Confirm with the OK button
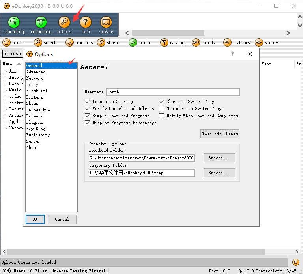Image resolution: width=303 pixels, height=274 pixels. [x=35, y=219]
